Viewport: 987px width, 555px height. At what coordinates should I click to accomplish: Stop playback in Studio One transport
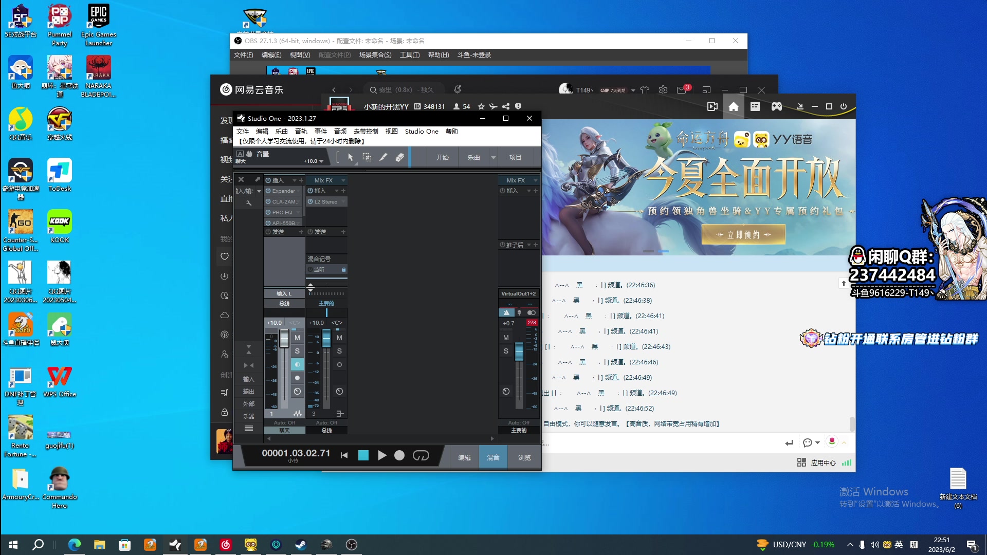(x=363, y=455)
